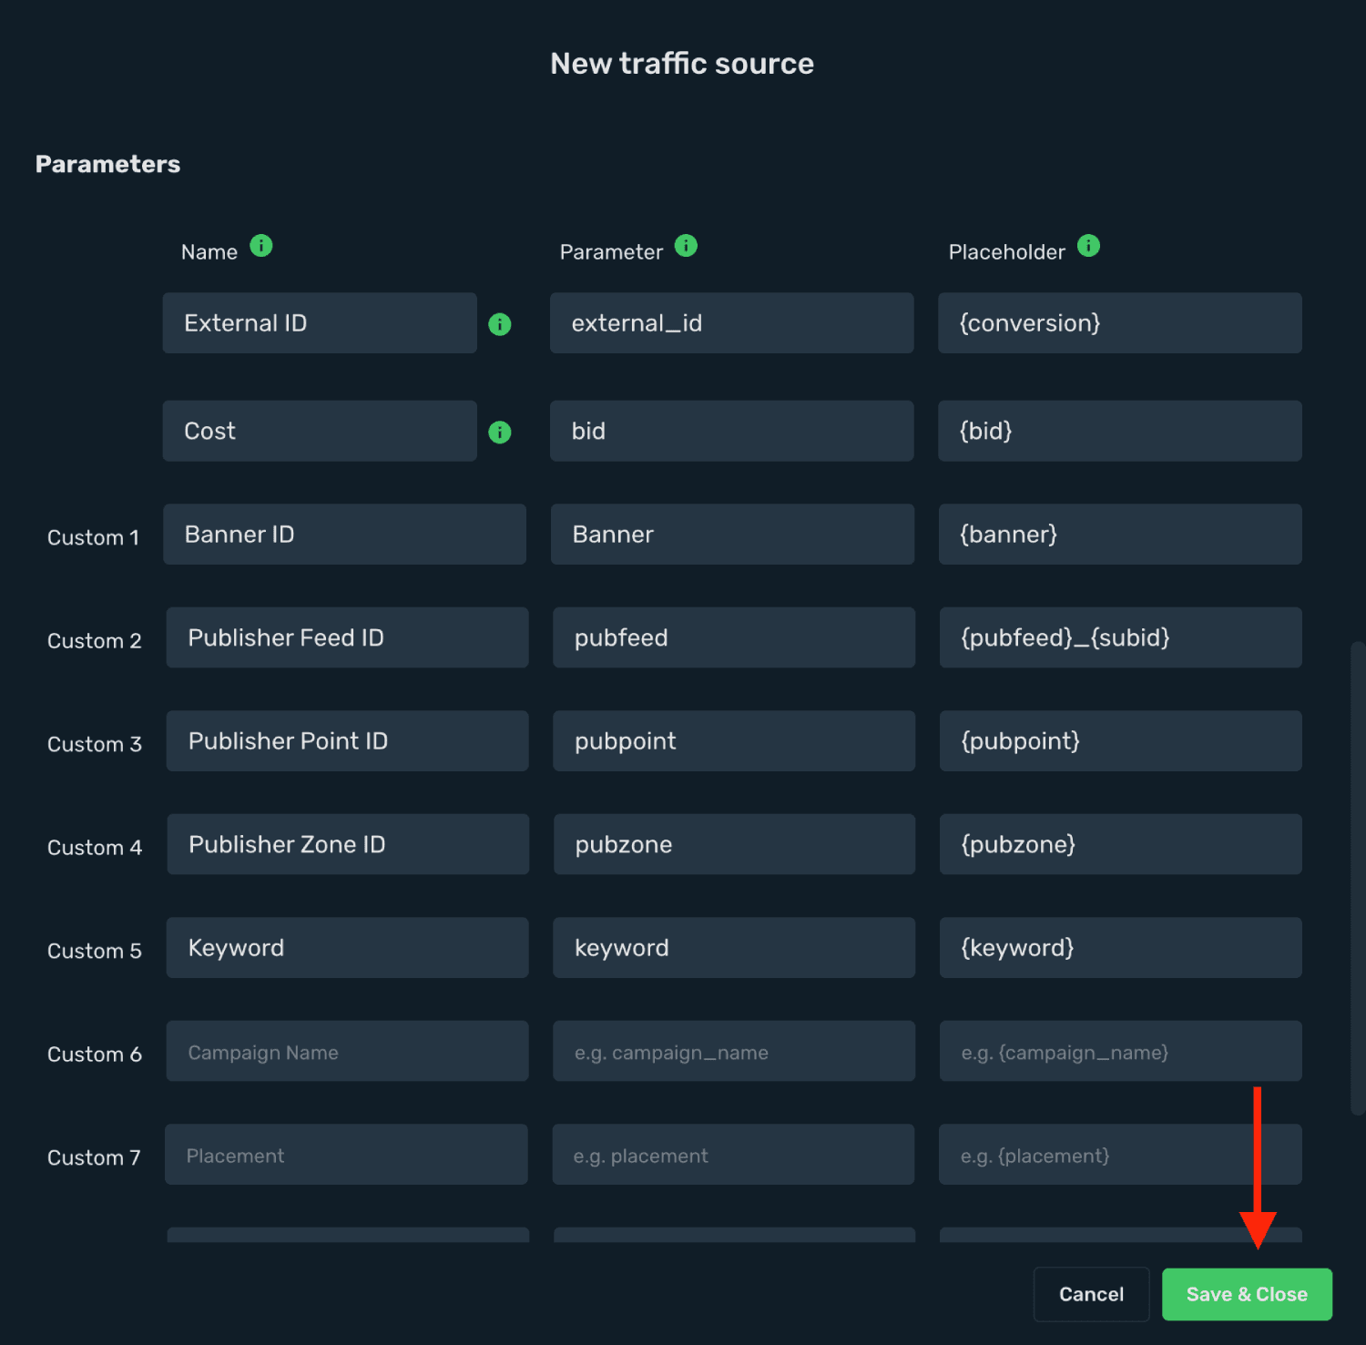1366x1345 pixels.
Task: Select the external_id parameter field
Action: 731,323
